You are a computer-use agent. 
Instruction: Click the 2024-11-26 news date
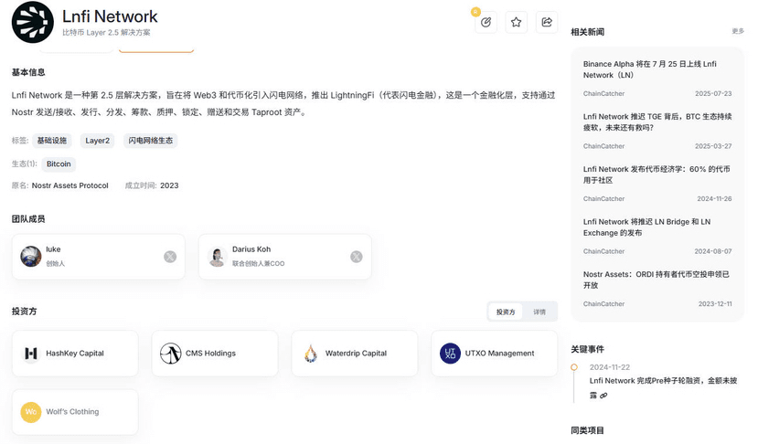point(714,198)
